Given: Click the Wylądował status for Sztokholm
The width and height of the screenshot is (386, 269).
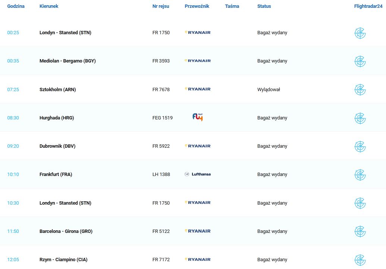Looking at the screenshot, I should coord(269,90).
